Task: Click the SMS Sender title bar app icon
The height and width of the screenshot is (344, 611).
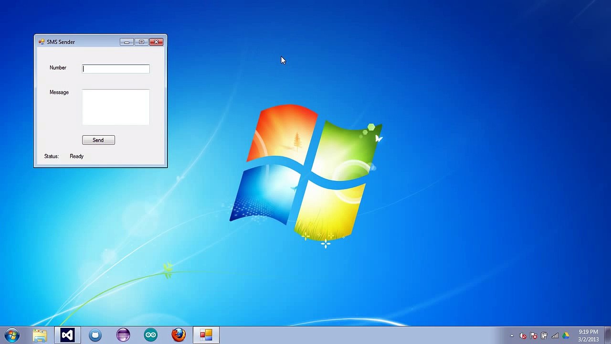Action: (42, 42)
